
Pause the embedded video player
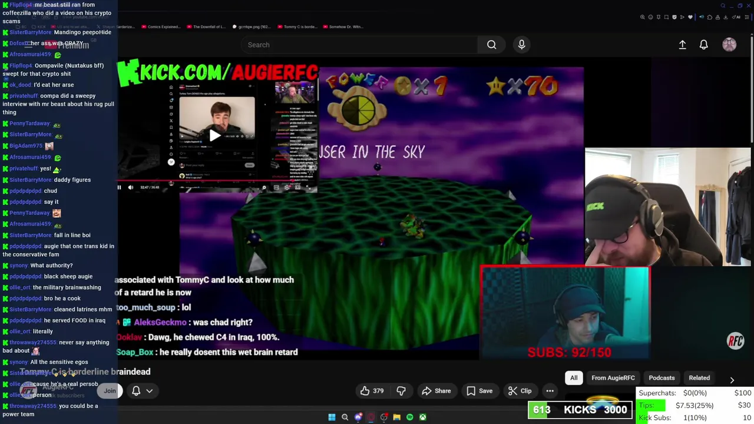[119, 187]
